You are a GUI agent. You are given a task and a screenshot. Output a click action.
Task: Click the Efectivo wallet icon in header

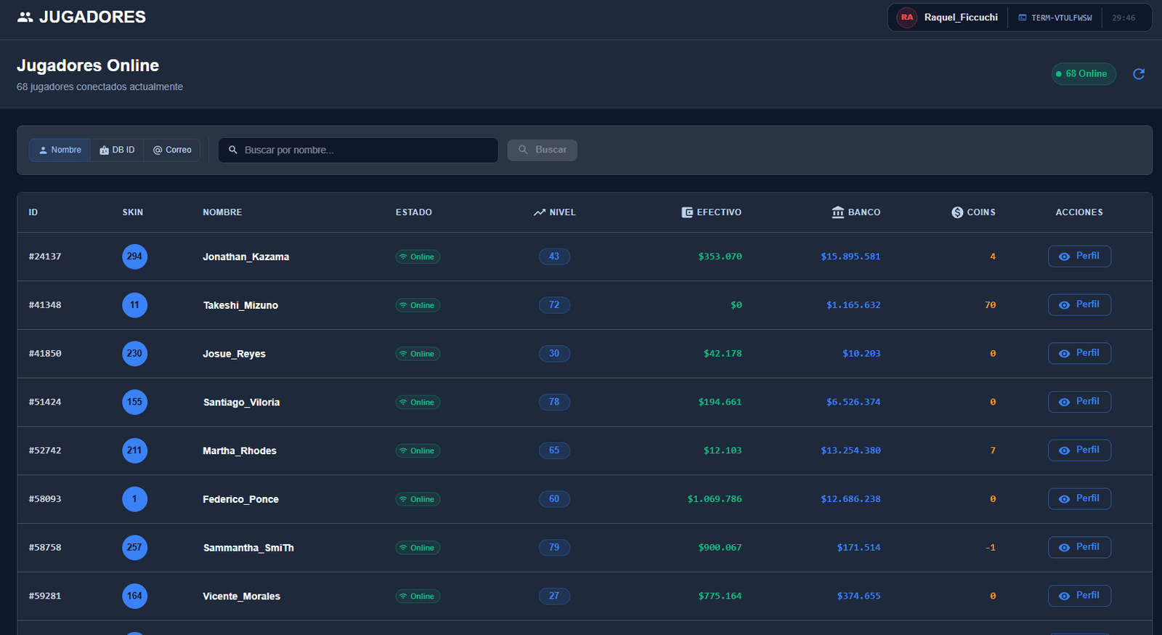click(x=687, y=212)
